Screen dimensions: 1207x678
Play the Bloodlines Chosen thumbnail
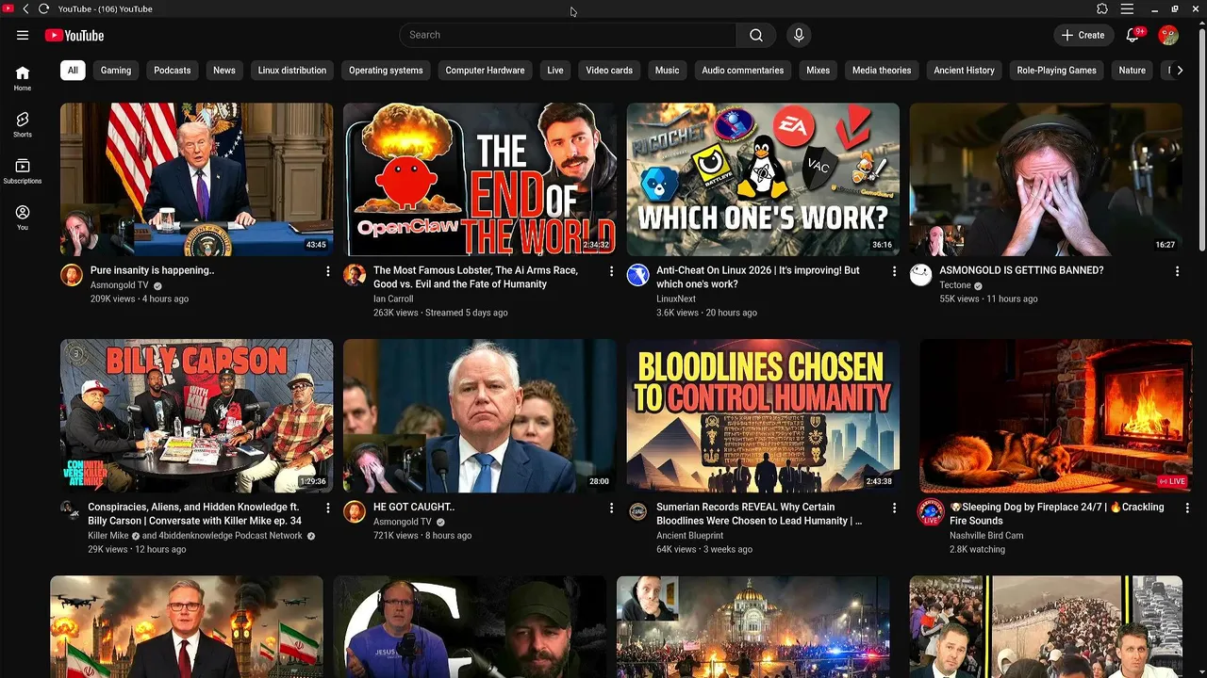click(x=763, y=415)
